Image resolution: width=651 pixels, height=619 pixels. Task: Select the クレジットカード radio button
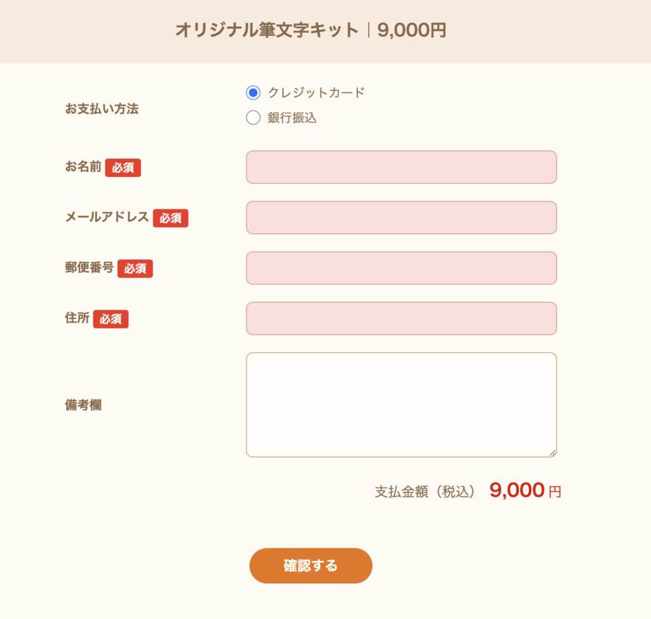point(253,93)
